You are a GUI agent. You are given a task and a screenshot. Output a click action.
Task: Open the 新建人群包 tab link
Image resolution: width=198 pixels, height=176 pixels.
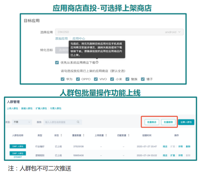[27, 108]
